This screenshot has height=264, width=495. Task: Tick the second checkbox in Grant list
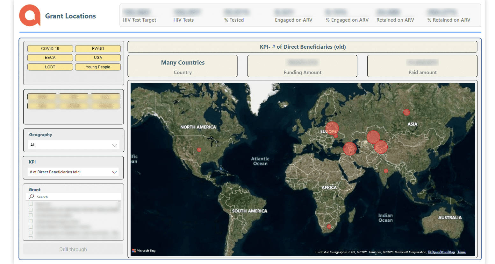(x=31, y=210)
